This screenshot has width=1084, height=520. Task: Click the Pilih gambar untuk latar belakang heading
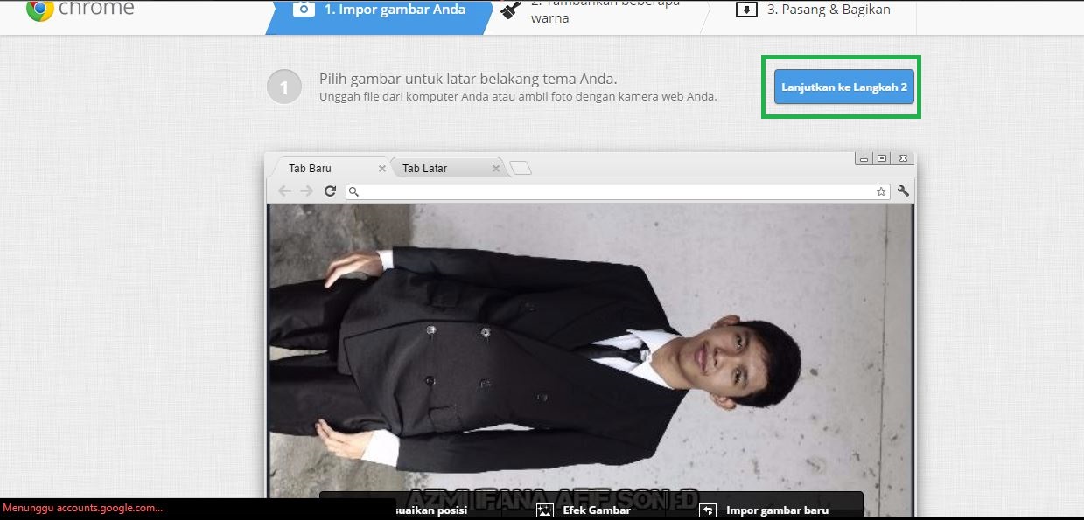click(x=468, y=79)
